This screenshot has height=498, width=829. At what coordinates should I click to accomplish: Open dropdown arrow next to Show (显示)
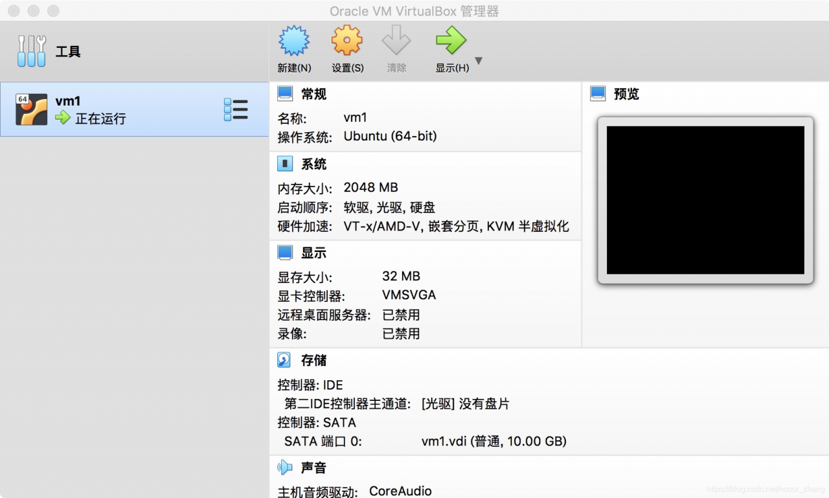click(479, 61)
